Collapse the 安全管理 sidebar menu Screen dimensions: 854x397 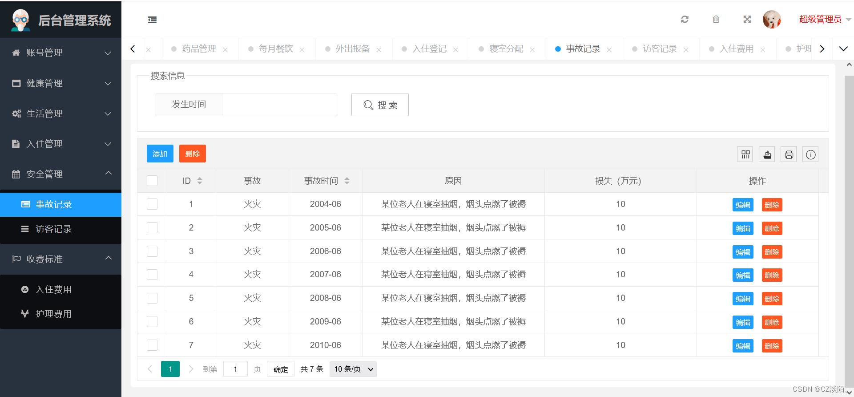tap(60, 174)
